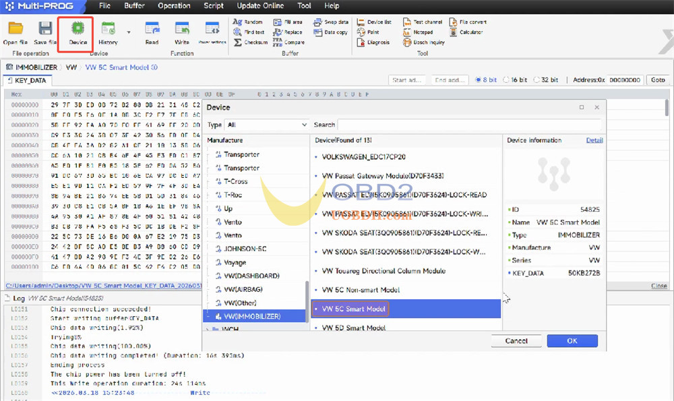The width and height of the screenshot is (674, 401).
Task: Confirm device selection with OK button
Action: click(572, 340)
